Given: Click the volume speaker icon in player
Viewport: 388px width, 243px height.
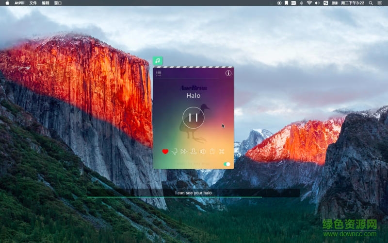Looking at the screenshot, I should 203,152.
